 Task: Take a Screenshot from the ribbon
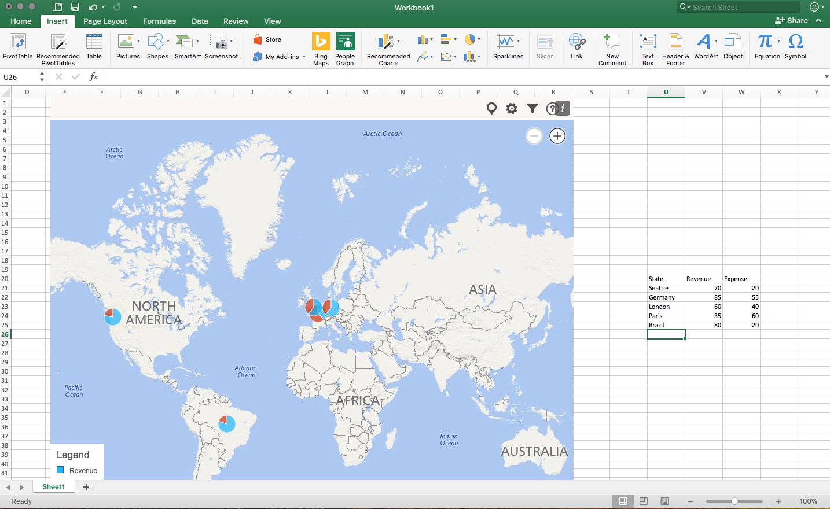click(221, 46)
